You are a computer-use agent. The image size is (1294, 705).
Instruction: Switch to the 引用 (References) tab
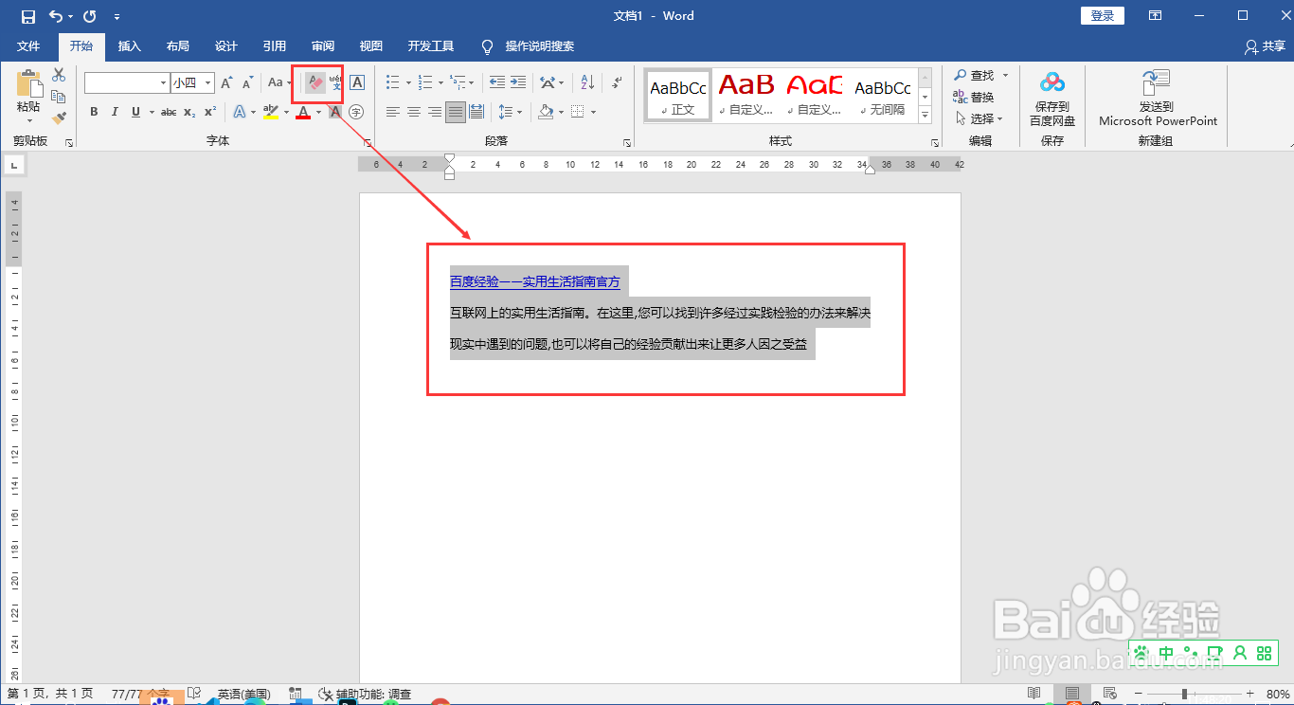pyautogui.click(x=275, y=46)
